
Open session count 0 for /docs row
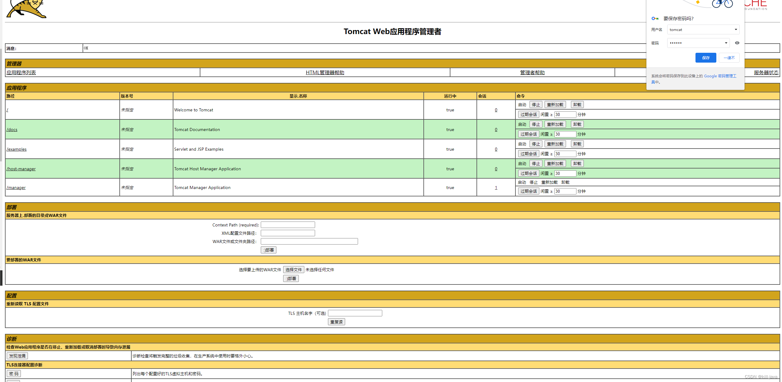click(x=496, y=129)
